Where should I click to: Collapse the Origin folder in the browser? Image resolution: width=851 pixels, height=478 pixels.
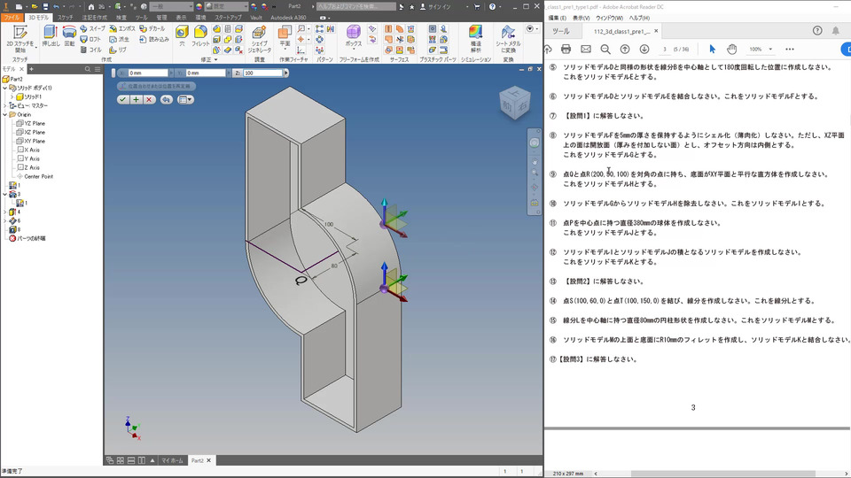click(x=5, y=115)
